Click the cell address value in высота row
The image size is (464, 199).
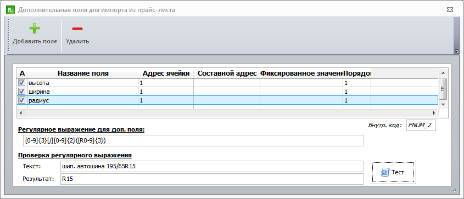click(x=166, y=83)
